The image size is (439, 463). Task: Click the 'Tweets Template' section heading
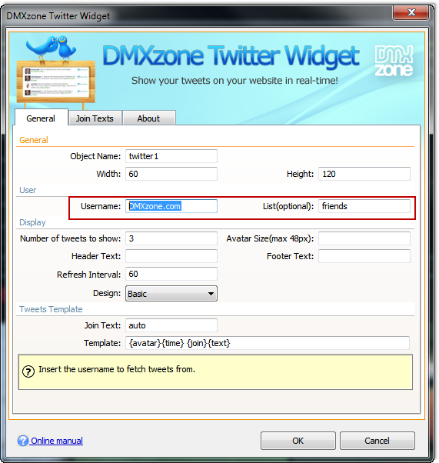tap(51, 309)
